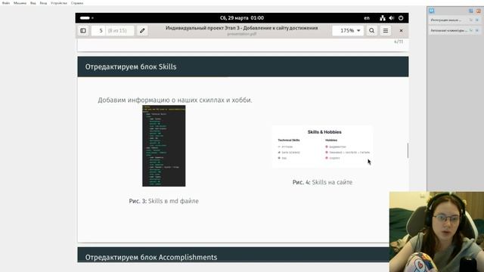
Task: Open the Вид menu
Action: click(33, 3)
